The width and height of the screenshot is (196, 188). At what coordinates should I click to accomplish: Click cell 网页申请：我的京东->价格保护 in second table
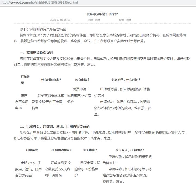point(87,169)
